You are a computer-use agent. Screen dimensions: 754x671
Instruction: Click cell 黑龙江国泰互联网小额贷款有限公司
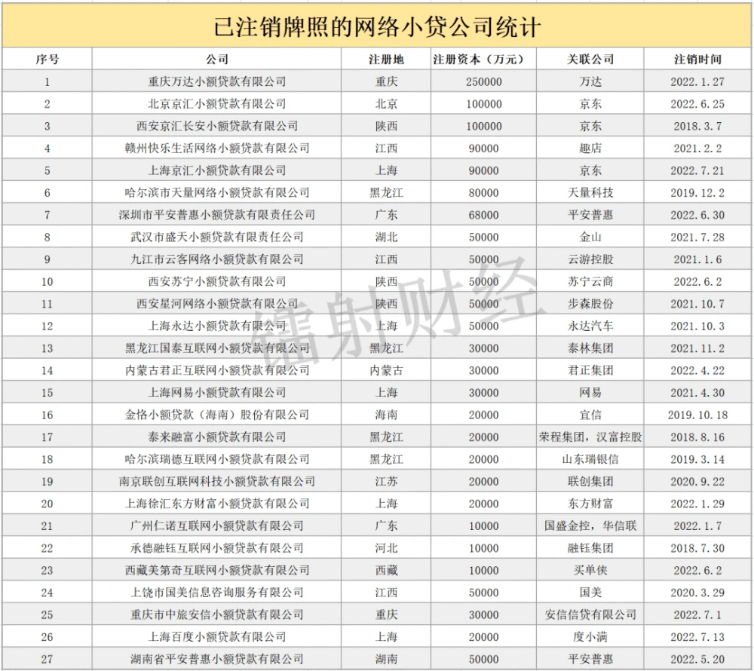tap(217, 348)
